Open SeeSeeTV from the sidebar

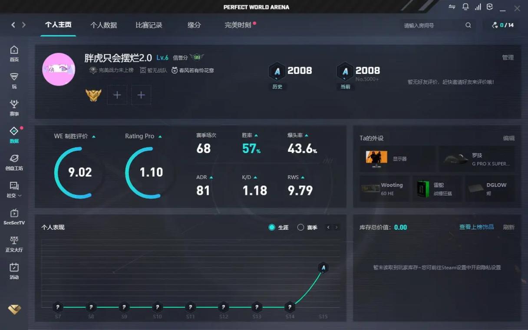(x=14, y=216)
